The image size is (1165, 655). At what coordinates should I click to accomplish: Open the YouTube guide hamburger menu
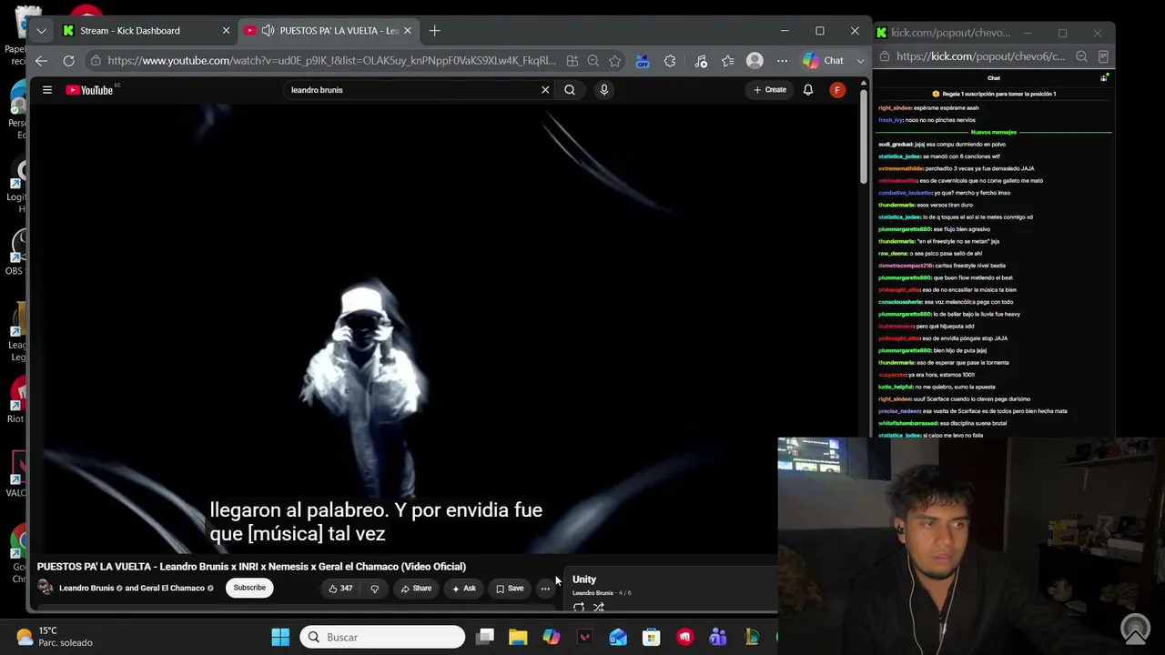tap(47, 90)
